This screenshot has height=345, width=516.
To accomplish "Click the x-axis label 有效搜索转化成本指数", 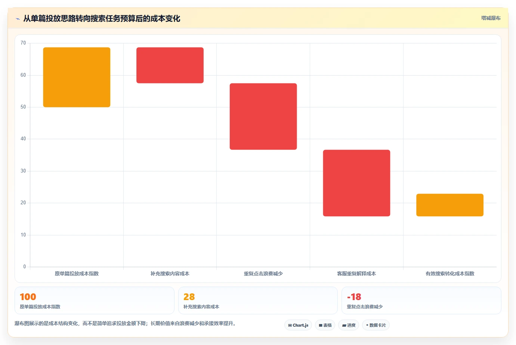I will click(x=450, y=274).
